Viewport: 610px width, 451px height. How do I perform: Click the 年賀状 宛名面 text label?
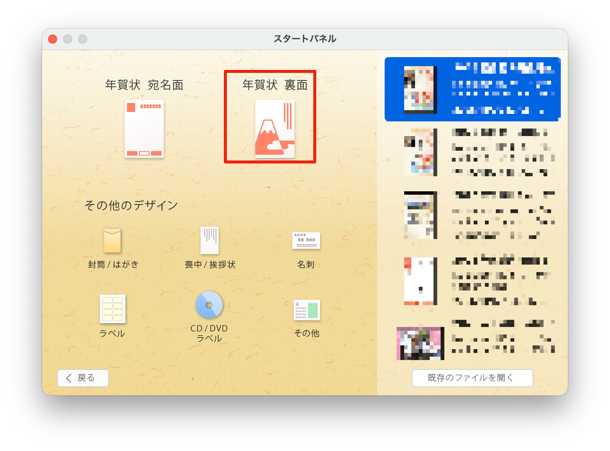click(x=144, y=85)
